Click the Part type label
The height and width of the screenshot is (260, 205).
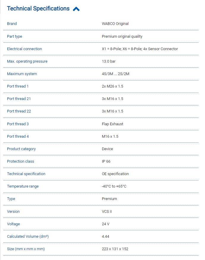click(x=15, y=37)
